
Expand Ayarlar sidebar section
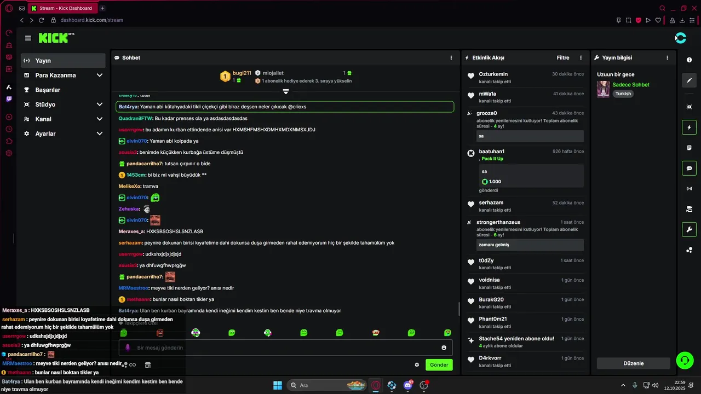tap(64, 134)
